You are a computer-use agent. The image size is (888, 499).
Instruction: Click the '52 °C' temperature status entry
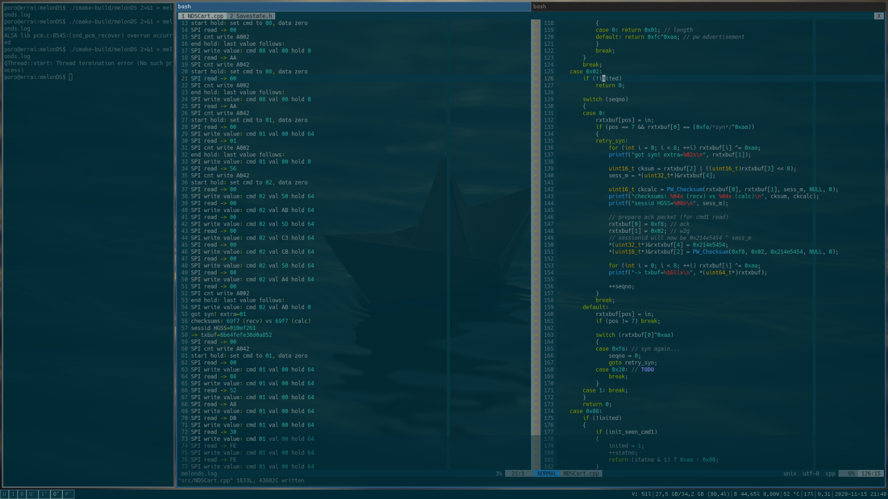click(x=792, y=494)
